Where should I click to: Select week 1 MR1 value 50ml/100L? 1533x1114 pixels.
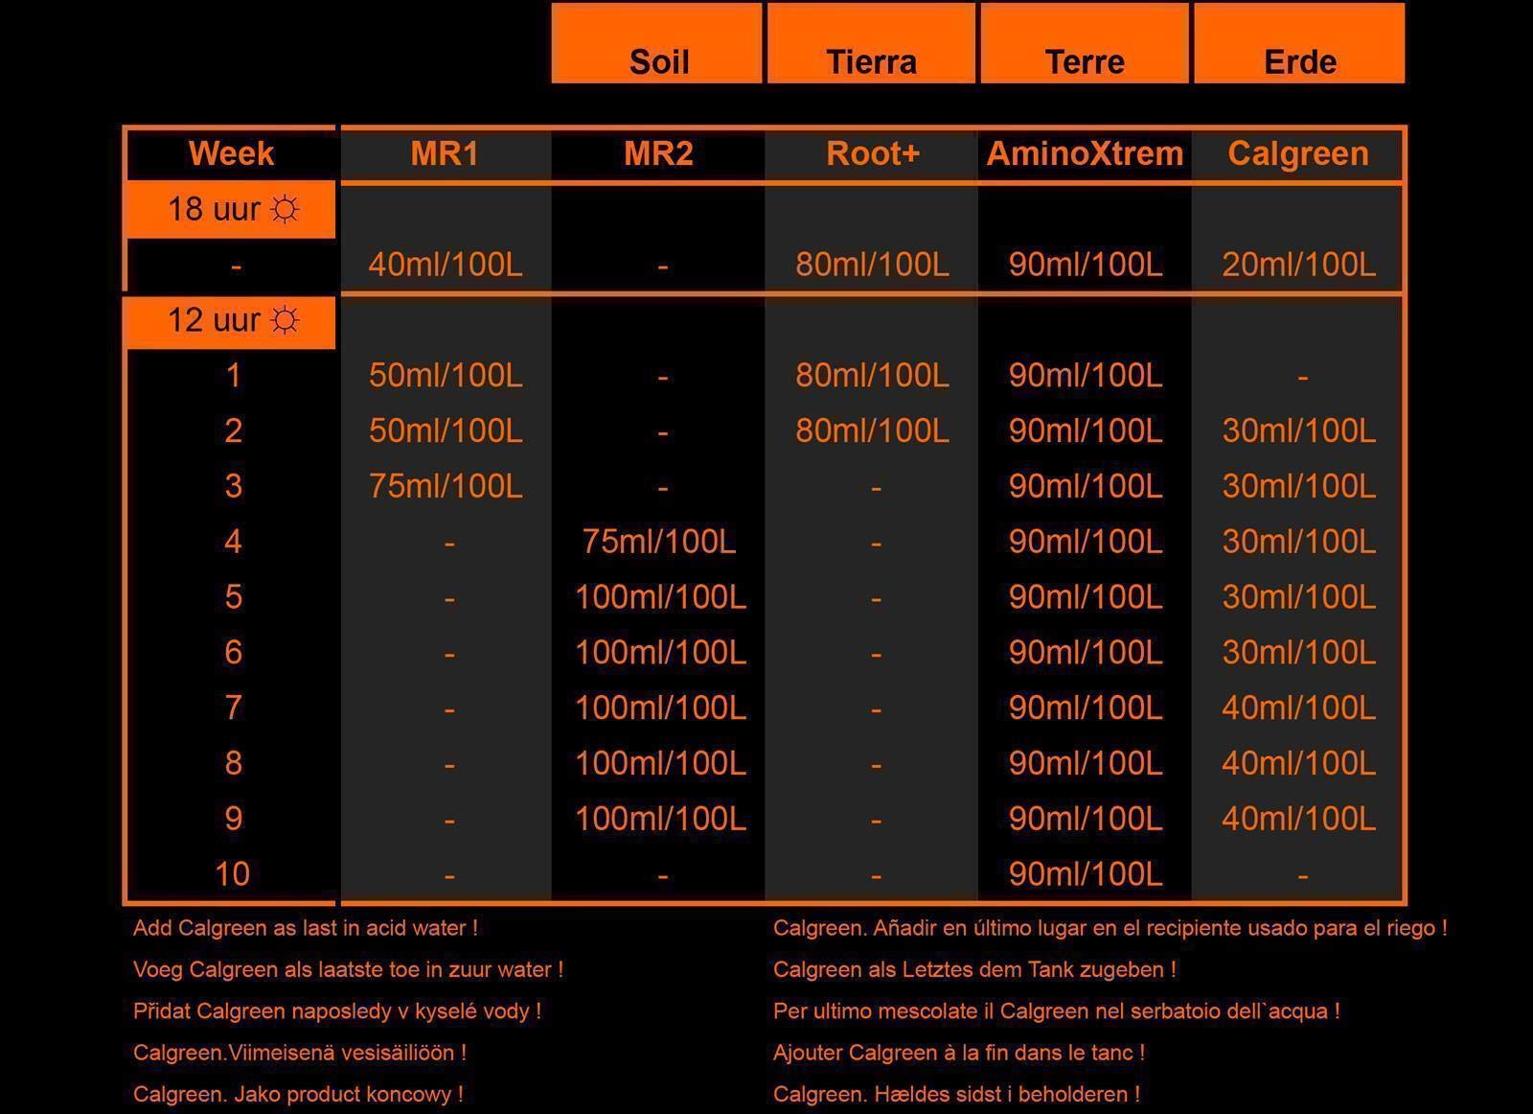[x=446, y=375]
